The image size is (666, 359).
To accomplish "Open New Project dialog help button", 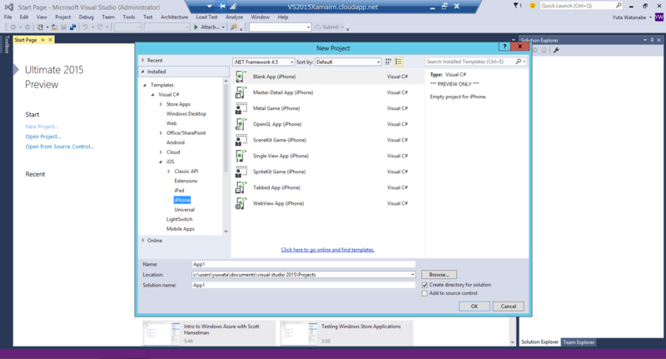I will point(504,47).
